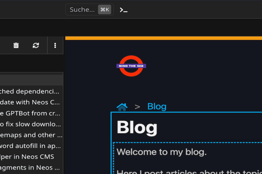Click the Mind the Seb logo
Image resolution: width=262 pixels, height=174 pixels.
click(x=131, y=66)
